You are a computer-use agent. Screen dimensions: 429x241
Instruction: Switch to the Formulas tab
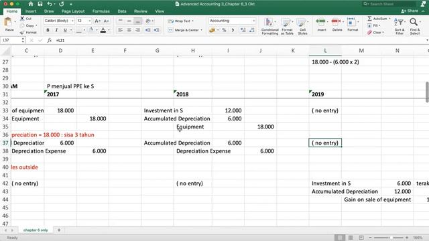pyautogui.click(x=101, y=11)
